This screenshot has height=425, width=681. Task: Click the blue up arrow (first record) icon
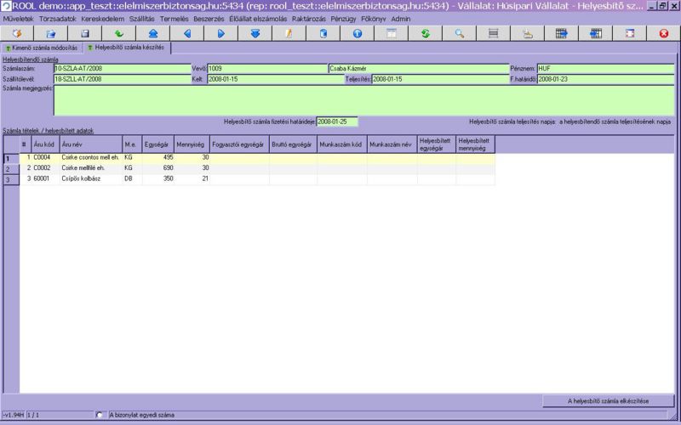point(153,33)
